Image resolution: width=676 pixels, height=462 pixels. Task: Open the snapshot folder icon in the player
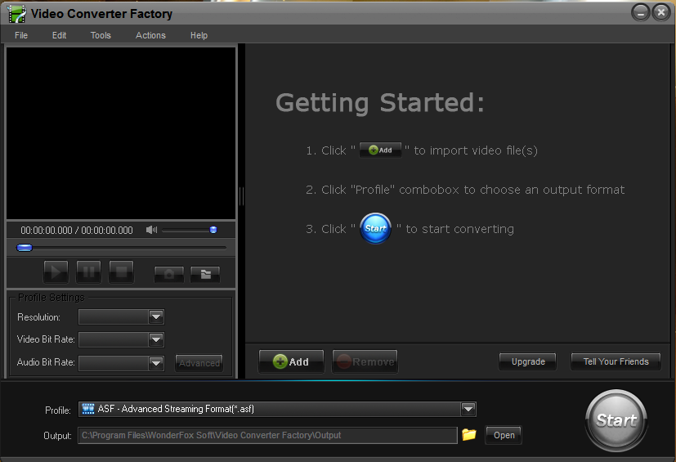(206, 274)
